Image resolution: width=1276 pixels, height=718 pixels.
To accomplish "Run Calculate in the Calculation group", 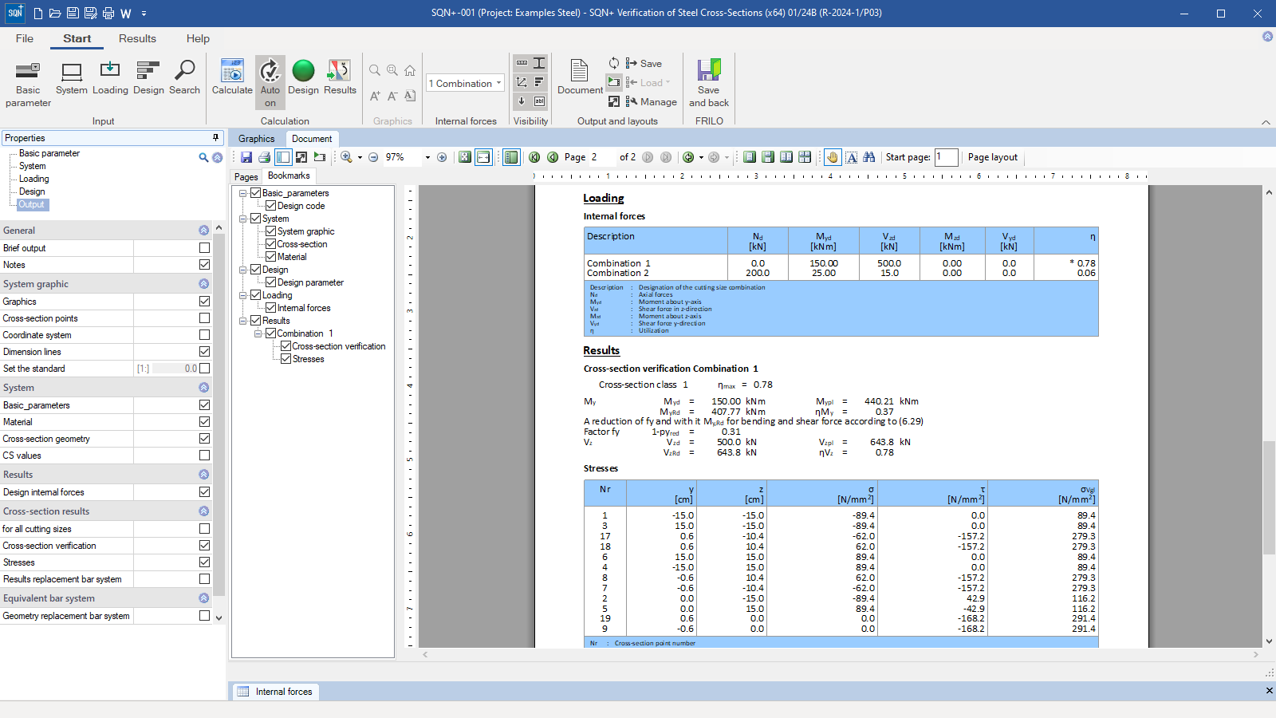I will point(232,78).
